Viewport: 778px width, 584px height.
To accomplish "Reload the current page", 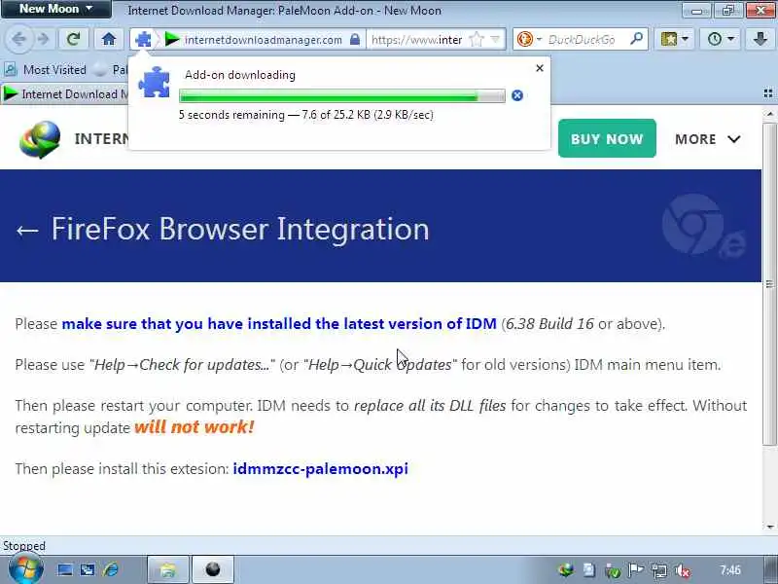I will pos(74,39).
